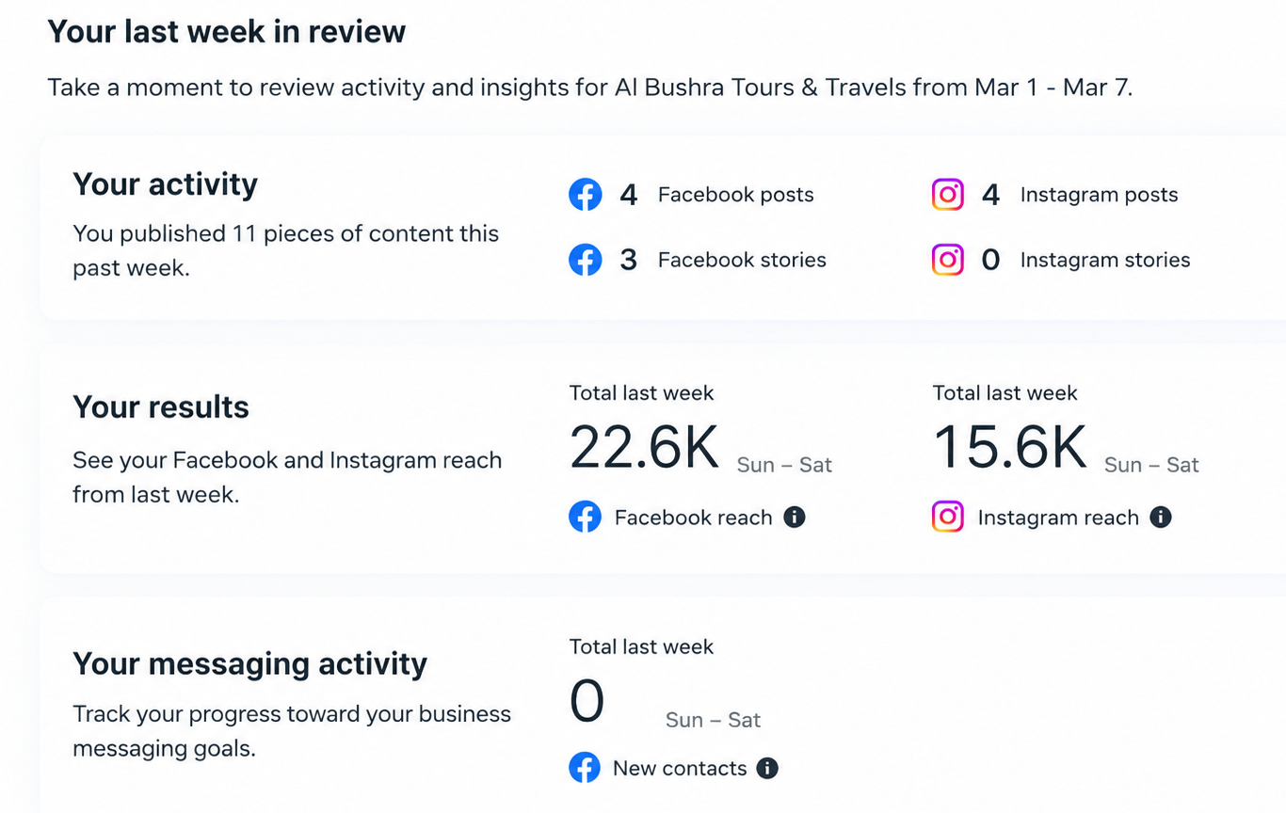Select the Facebook posts label

[735, 195]
